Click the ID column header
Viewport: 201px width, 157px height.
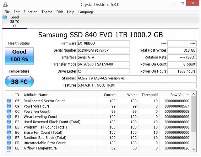(x=17, y=95)
